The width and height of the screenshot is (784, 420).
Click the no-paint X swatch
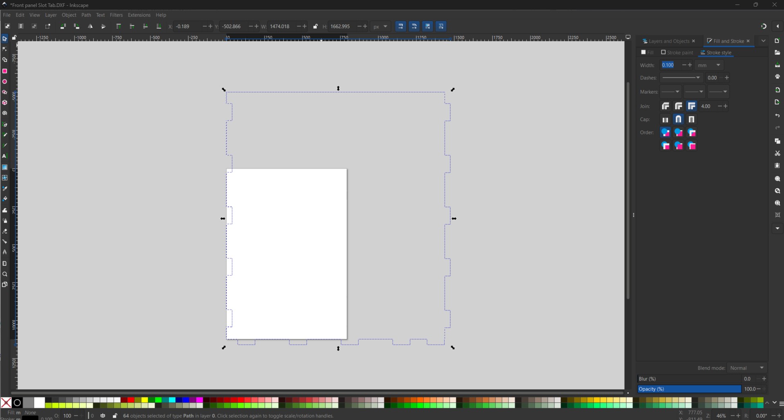tap(6, 402)
